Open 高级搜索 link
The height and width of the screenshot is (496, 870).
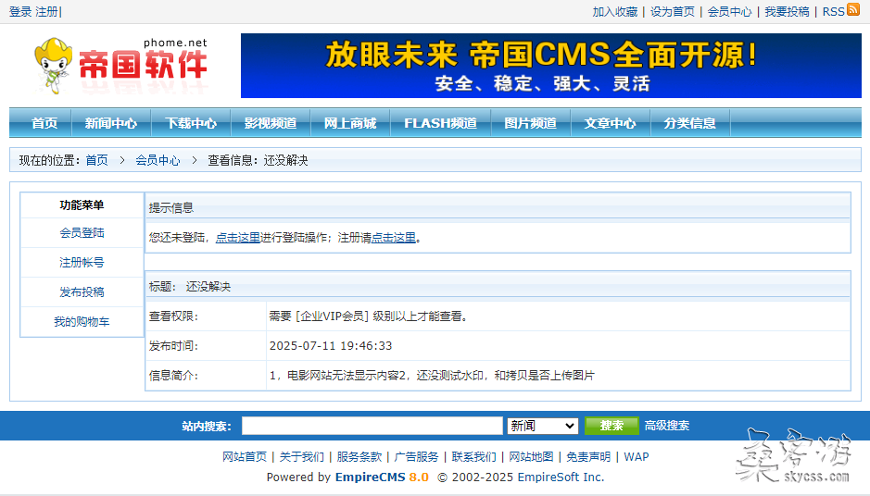pos(667,426)
